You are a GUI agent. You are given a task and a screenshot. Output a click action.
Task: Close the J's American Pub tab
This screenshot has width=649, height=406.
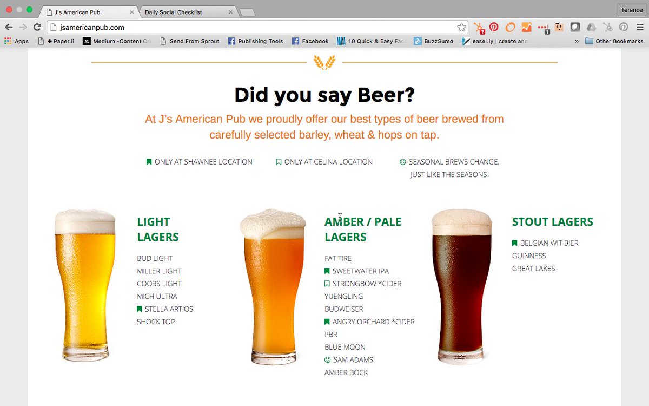131,12
